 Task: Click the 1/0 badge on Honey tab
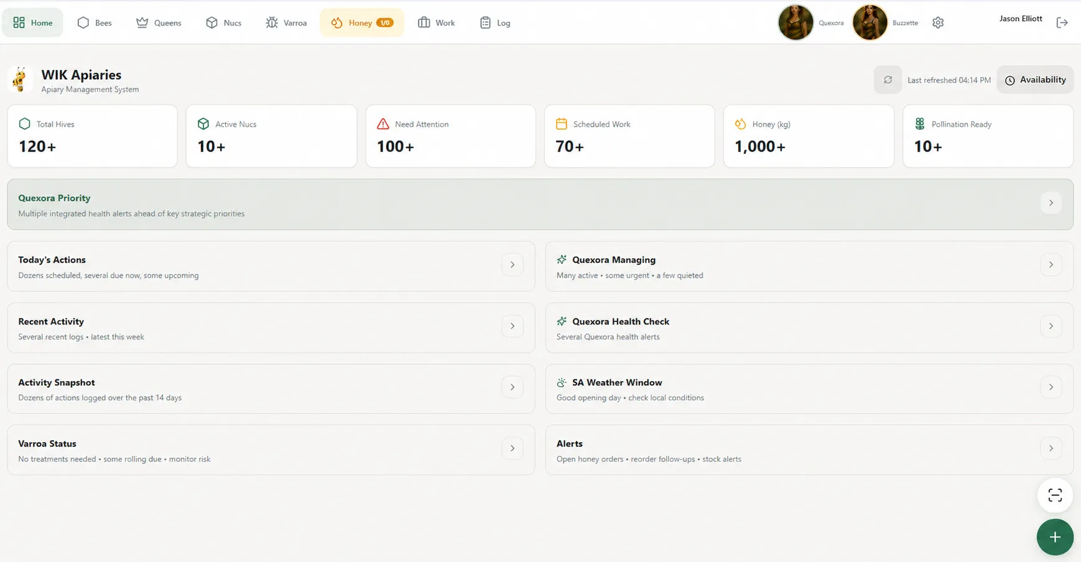click(385, 23)
